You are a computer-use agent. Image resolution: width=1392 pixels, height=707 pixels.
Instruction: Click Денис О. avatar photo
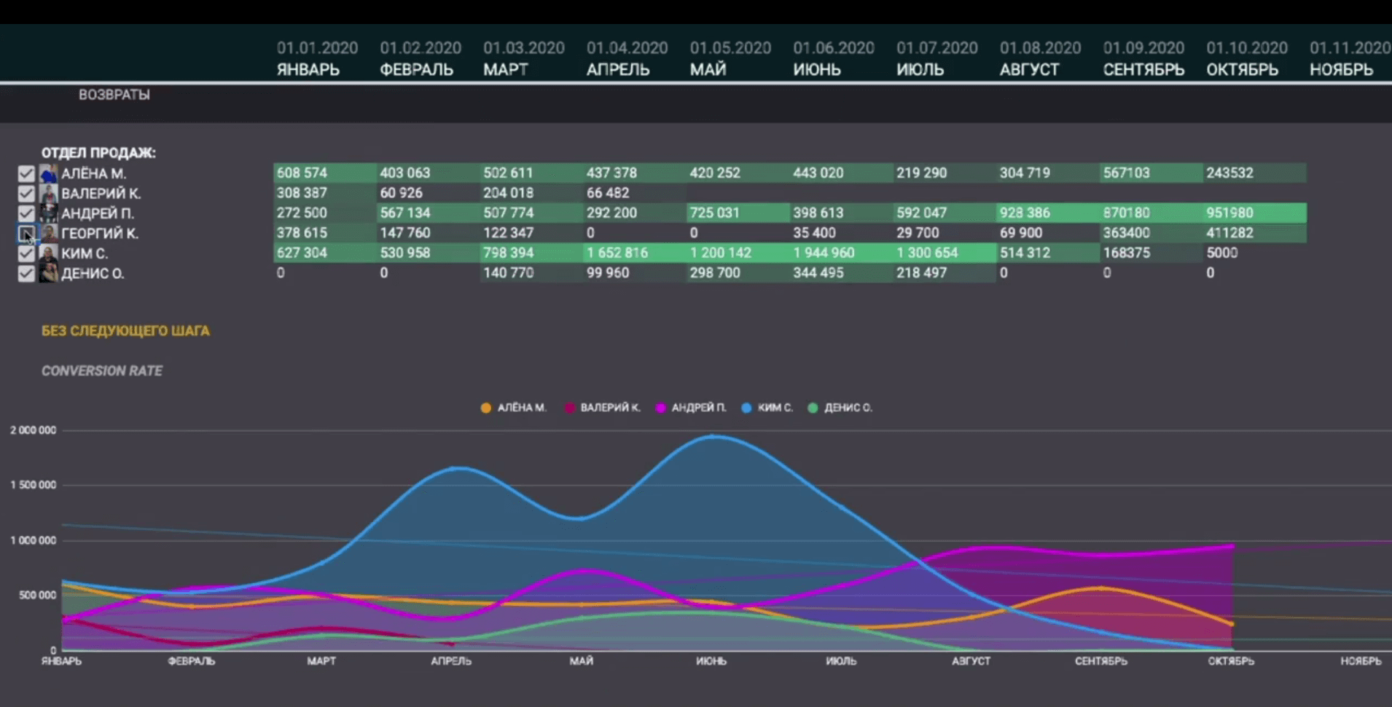coord(48,273)
